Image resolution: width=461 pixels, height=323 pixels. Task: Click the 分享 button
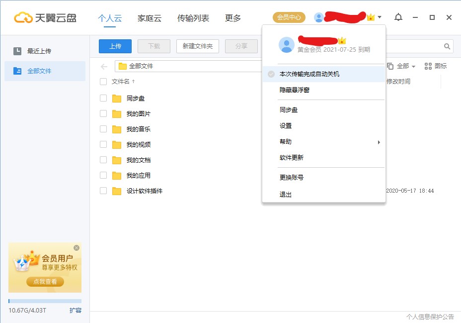coord(241,46)
